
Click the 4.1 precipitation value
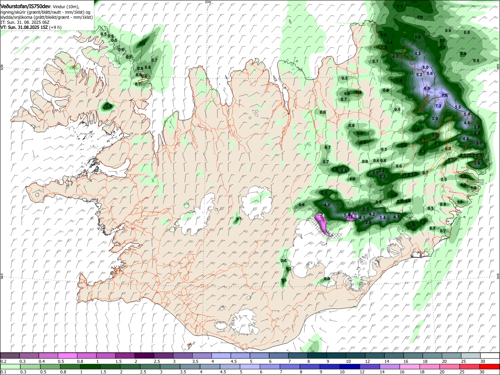pos(362,218)
